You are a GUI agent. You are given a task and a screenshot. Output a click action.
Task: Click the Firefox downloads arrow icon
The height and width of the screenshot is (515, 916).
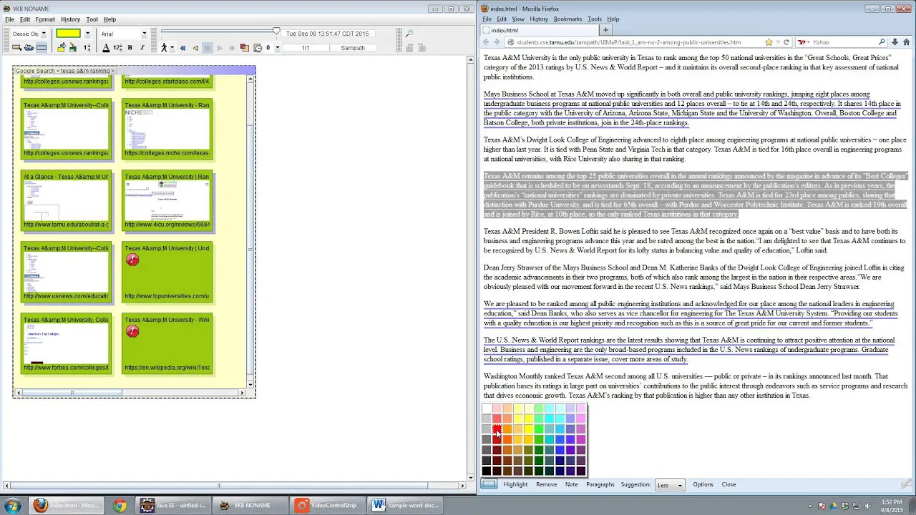pyautogui.click(x=895, y=42)
